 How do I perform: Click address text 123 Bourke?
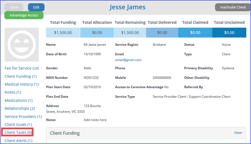click(x=92, y=106)
